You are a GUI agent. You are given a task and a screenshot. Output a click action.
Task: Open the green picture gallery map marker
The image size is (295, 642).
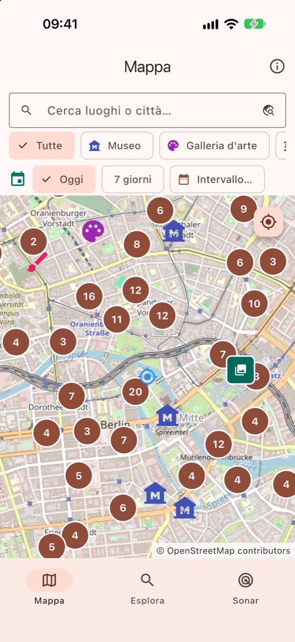tap(241, 370)
